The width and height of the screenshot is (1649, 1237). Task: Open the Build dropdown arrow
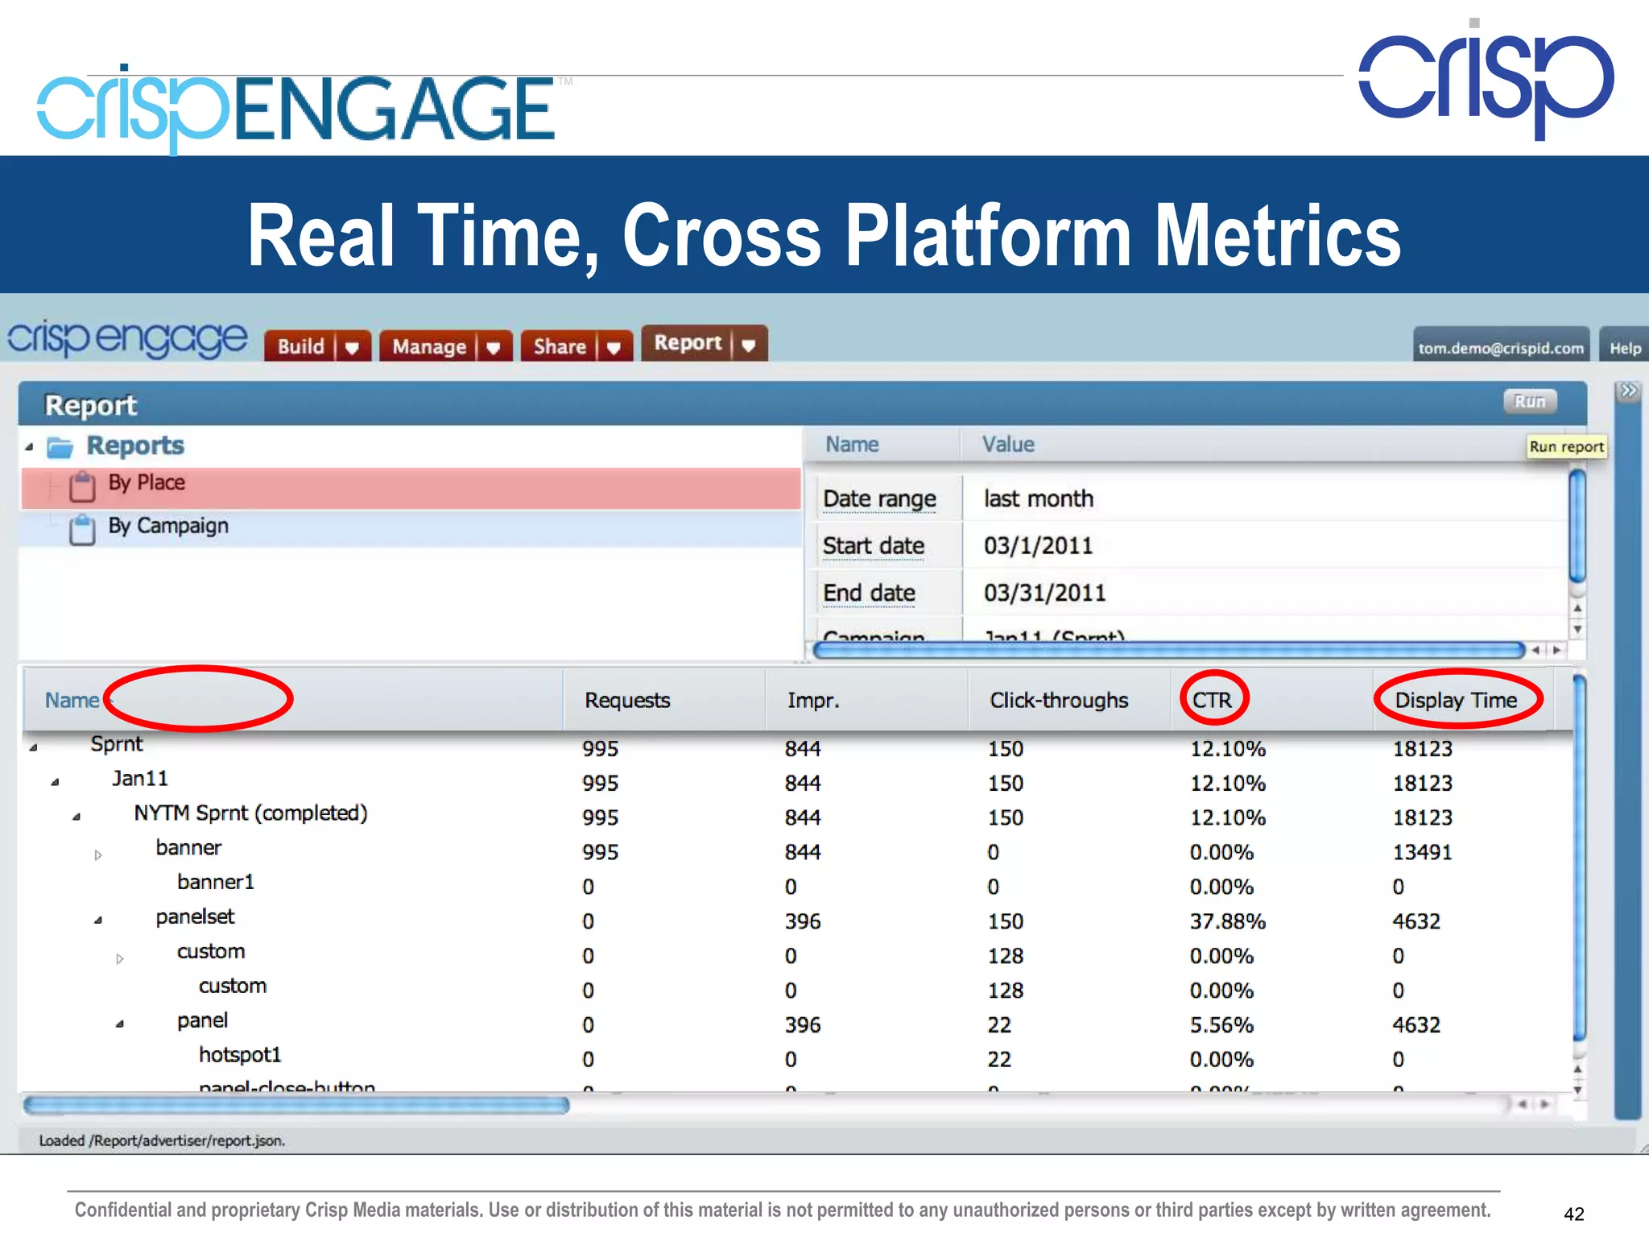coord(352,348)
